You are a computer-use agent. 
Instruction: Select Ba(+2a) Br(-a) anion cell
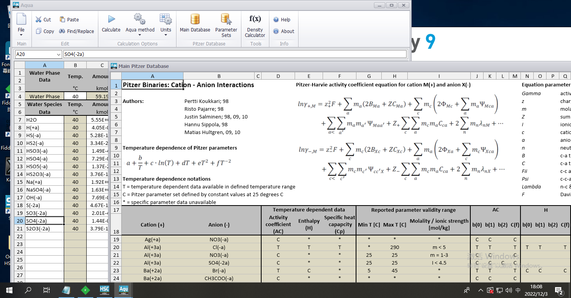coord(219,270)
